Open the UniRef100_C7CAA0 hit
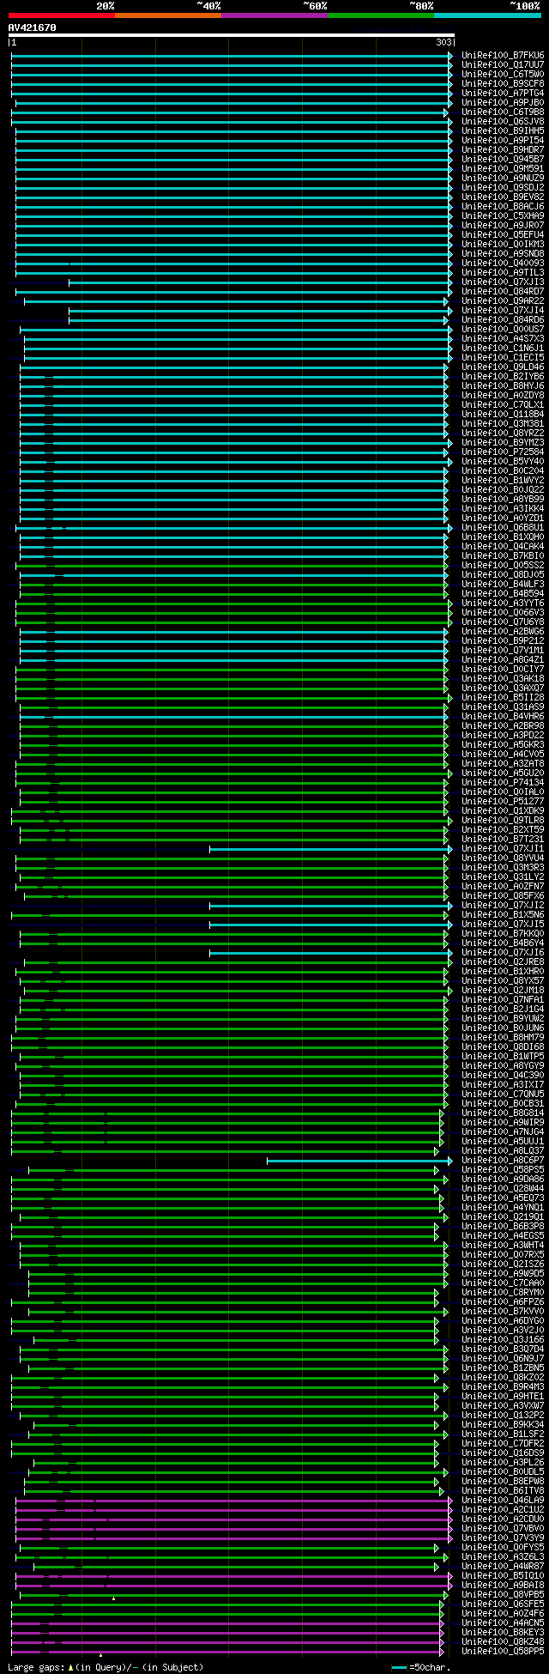Screen dimensions: 549x1674 503,1283
